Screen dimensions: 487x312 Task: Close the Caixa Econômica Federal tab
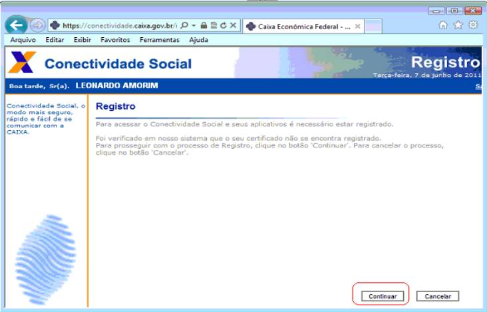click(357, 27)
